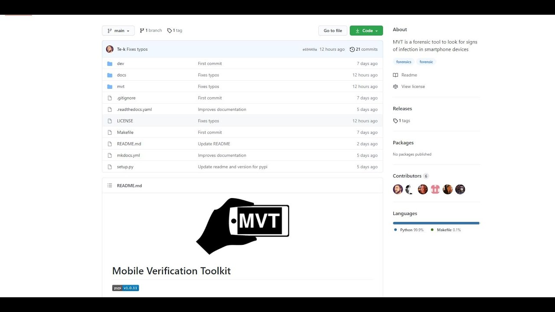Click the commits history clock icon
The width and height of the screenshot is (555, 312).
pyautogui.click(x=352, y=49)
